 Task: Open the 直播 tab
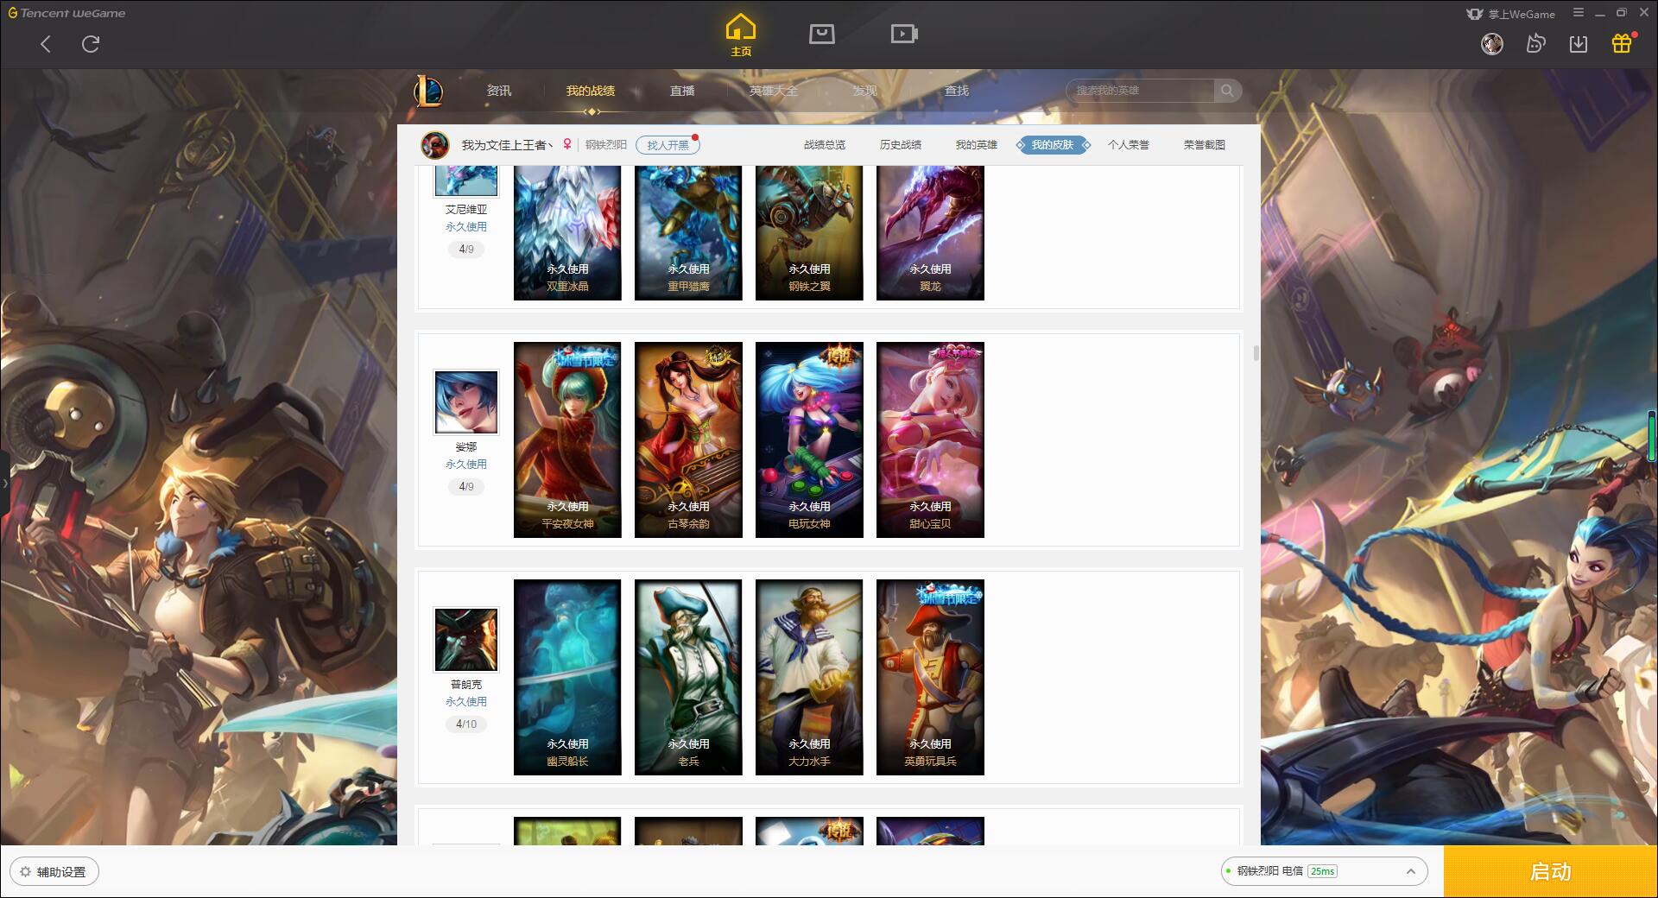point(682,91)
